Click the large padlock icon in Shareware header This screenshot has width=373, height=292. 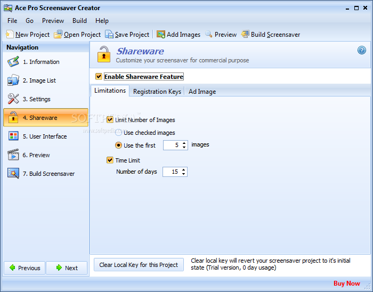[104, 54]
